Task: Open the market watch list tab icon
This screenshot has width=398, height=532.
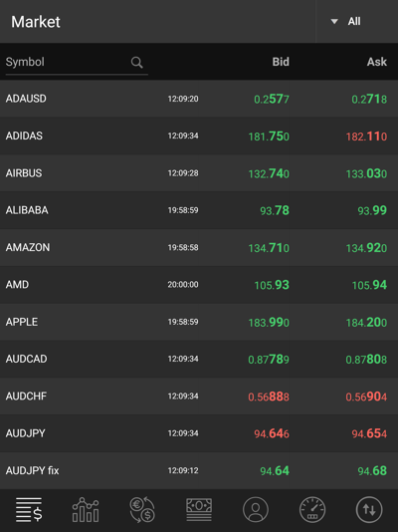Action: (29, 510)
